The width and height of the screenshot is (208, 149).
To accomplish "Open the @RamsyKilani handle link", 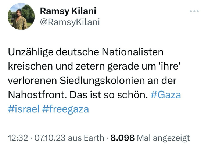I will [x=70, y=22].
